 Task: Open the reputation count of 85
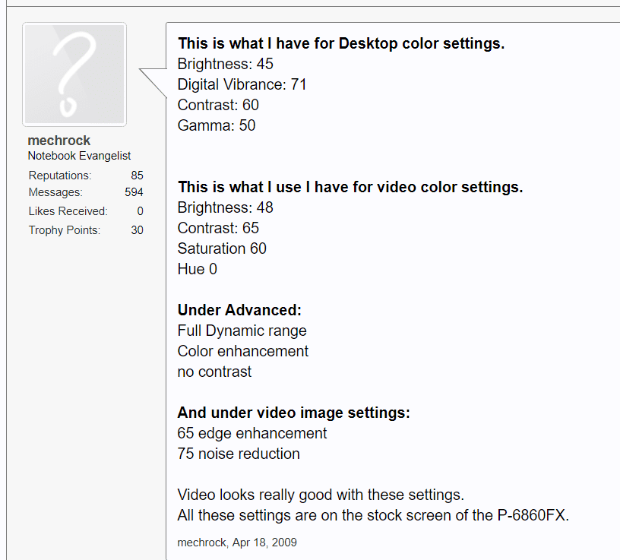tap(137, 175)
